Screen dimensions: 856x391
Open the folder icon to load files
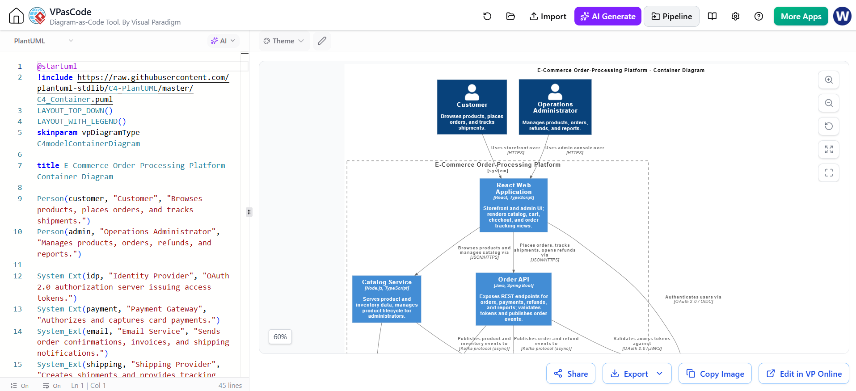pos(510,17)
